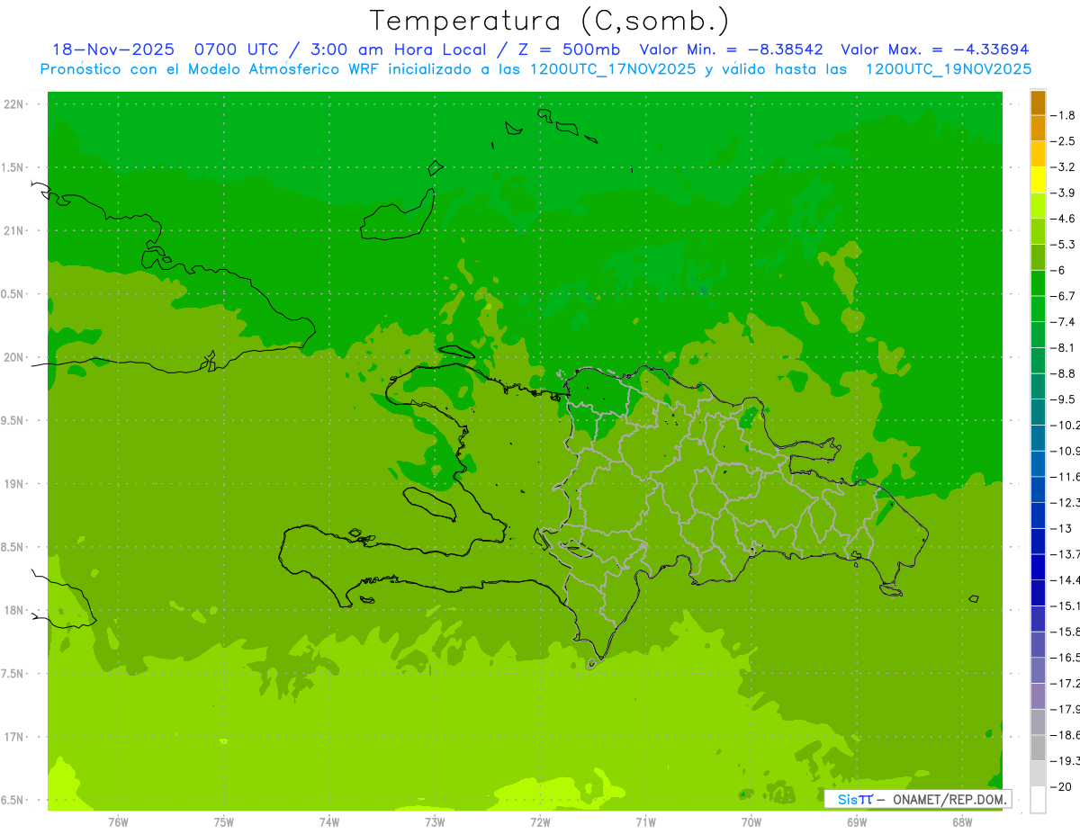Click the '-5.3' colorbar label
This screenshot has width=1080, height=834.
click(1063, 244)
